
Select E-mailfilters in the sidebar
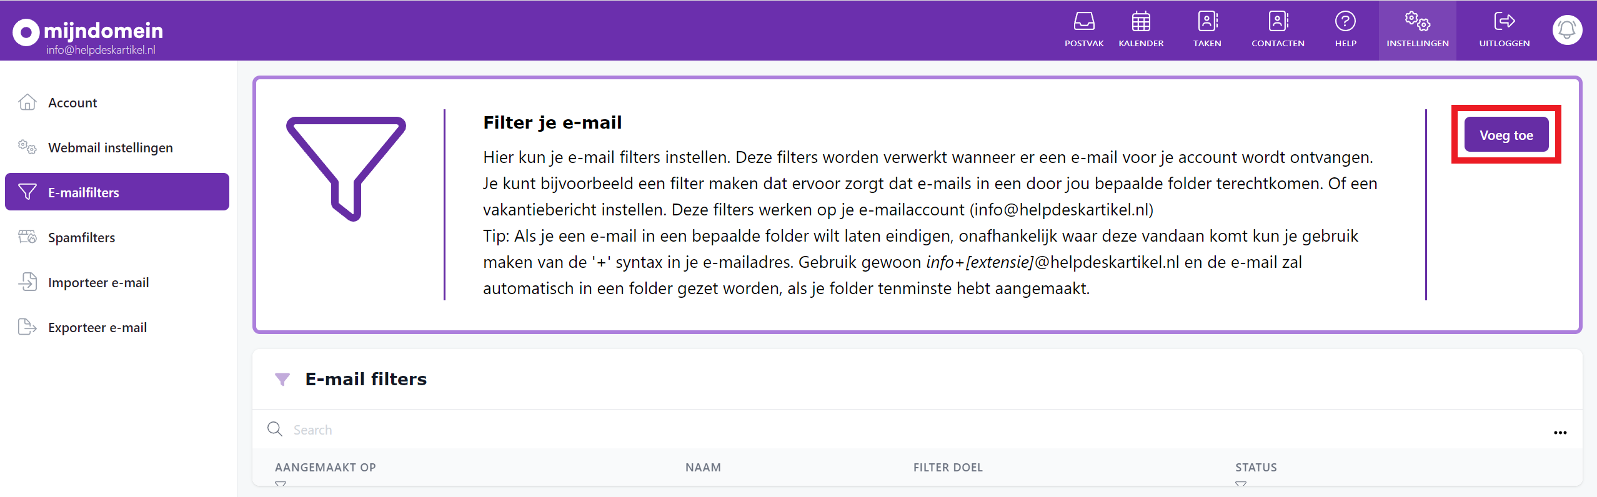coord(83,192)
